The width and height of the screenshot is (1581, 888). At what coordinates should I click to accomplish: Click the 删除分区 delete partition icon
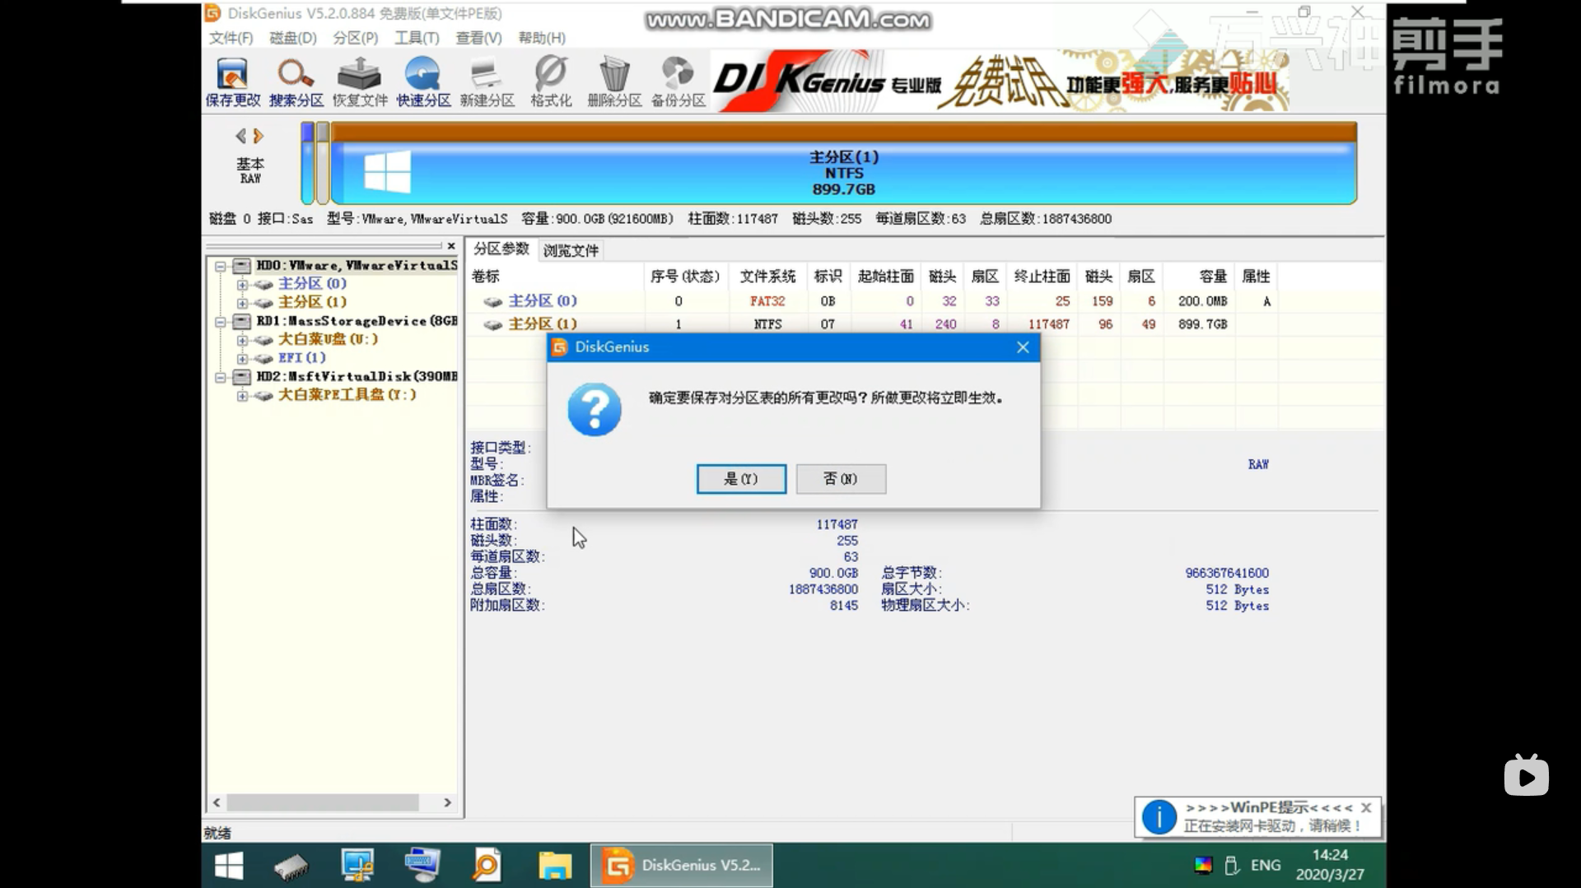(614, 82)
